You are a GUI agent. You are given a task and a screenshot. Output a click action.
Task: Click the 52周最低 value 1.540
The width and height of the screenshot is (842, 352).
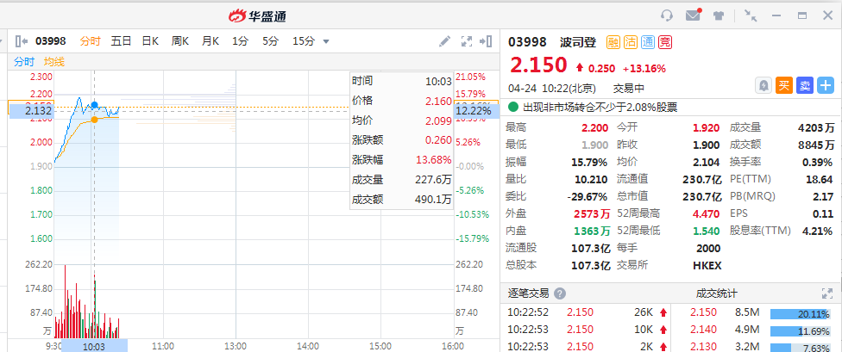[x=706, y=231]
